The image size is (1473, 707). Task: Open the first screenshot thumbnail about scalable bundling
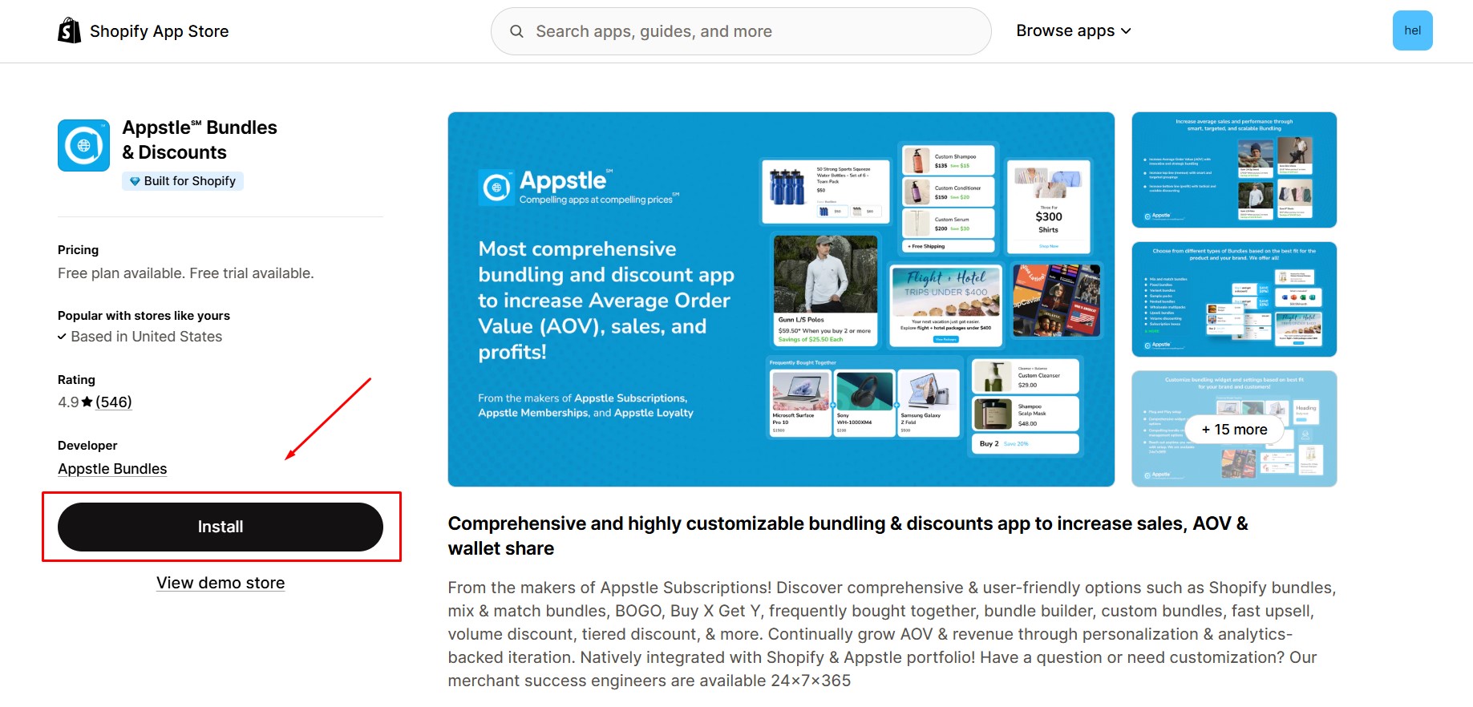point(1234,170)
